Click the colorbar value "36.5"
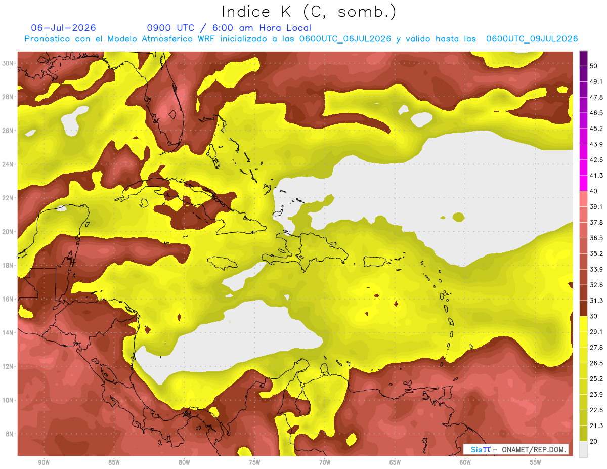607x469 pixels. (x=596, y=238)
